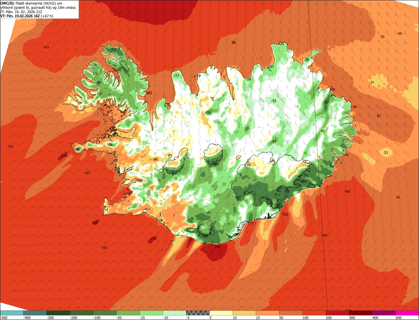Image resolution: width=419 pixels, height=320 pixels.
Task: Pick the purple legend swatch between 400 and 500
Action: pos(384,313)
